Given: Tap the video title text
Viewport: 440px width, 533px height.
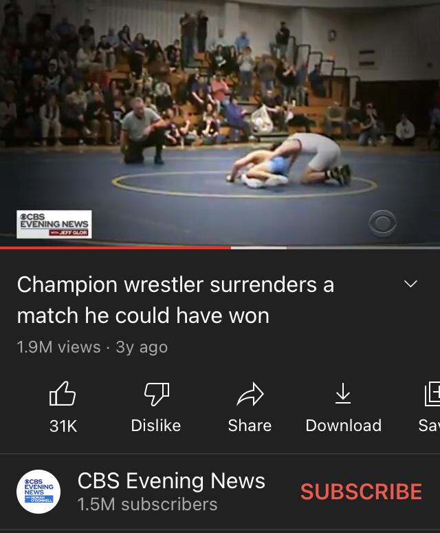Looking at the screenshot, I should [175, 300].
